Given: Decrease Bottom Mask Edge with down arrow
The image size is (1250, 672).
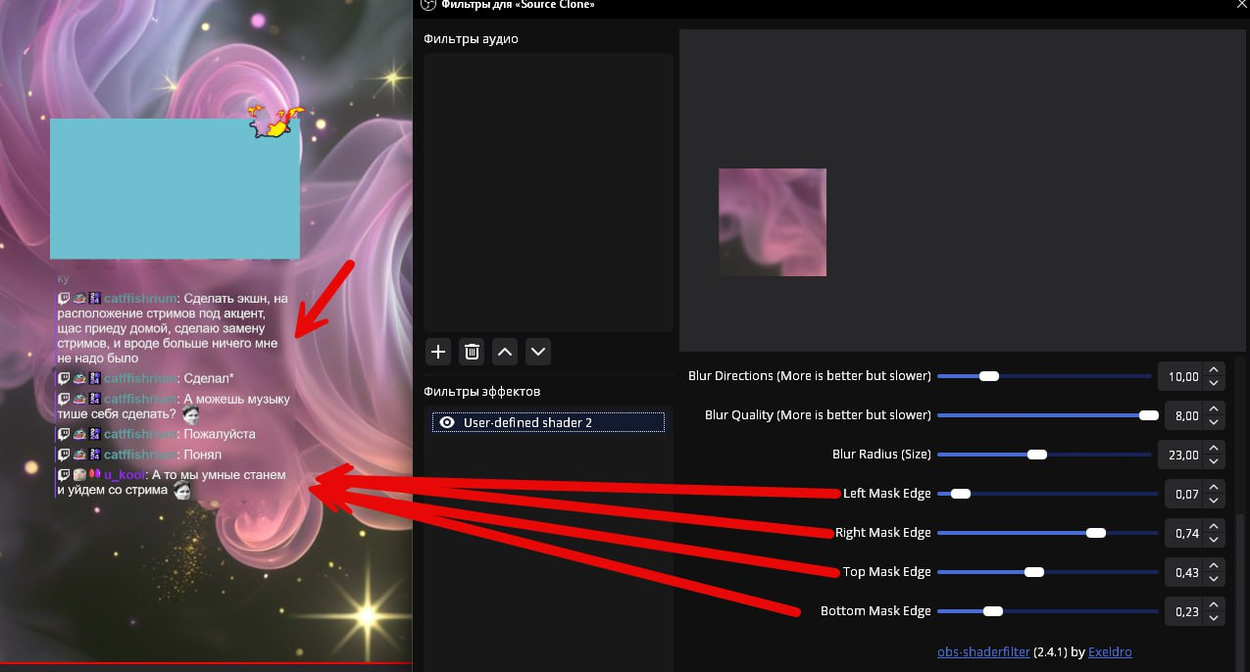Looking at the screenshot, I should (x=1214, y=617).
